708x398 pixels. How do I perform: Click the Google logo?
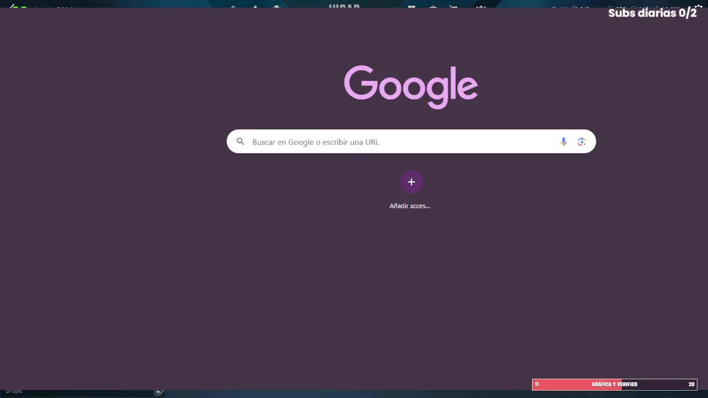click(411, 87)
